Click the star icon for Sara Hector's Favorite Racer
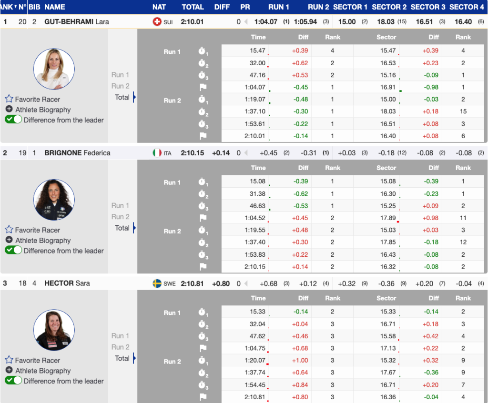This screenshot has height=403, width=488. pyautogui.click(x=9, y=360)
